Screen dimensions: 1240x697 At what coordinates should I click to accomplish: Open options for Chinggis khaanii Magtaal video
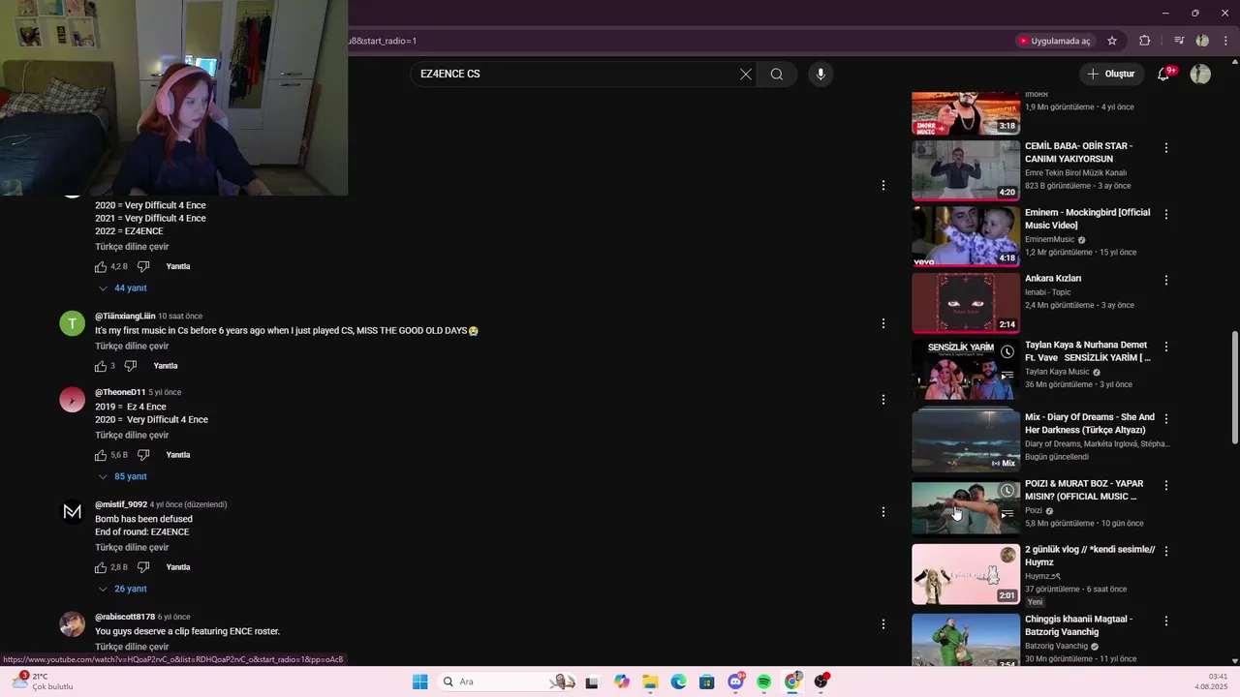tap(1166, 621)
